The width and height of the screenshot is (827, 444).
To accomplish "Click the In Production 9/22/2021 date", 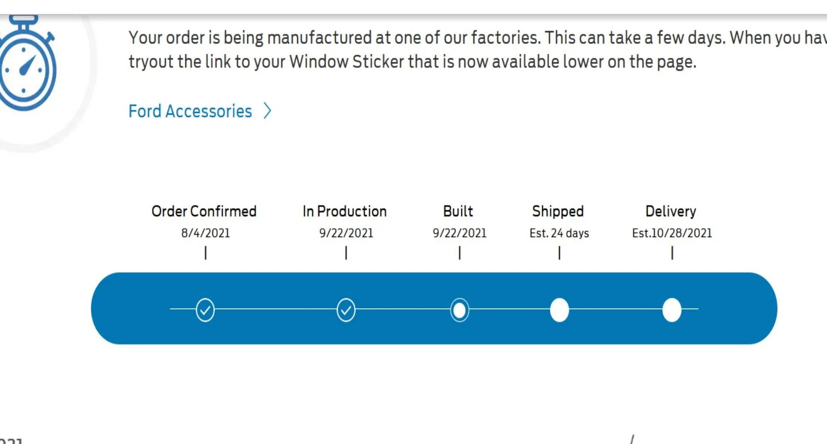I will point(346,233).
